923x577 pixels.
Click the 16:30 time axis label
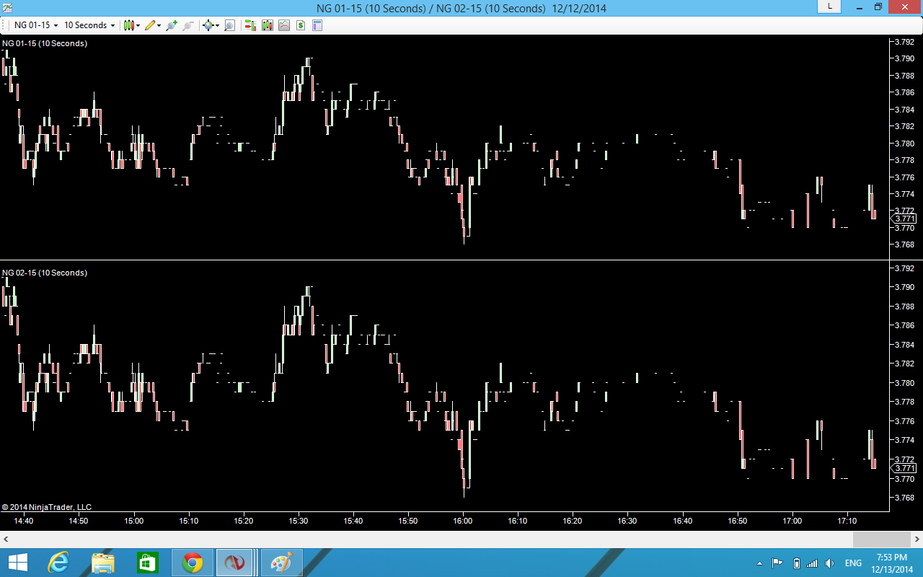(x=627, y=521)
